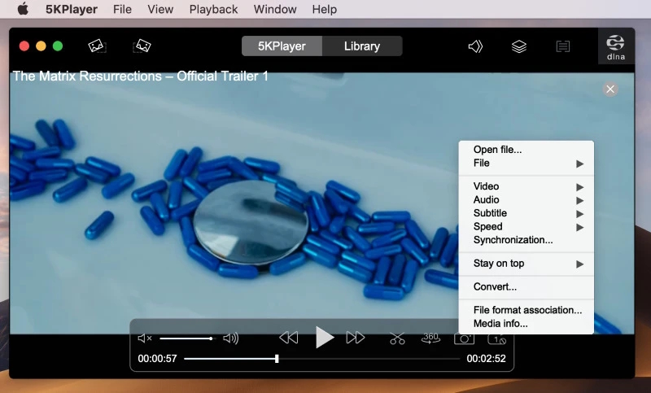This screenshot has height=393, width=651.
Task: Start playback with the play button
Action: 324,337
